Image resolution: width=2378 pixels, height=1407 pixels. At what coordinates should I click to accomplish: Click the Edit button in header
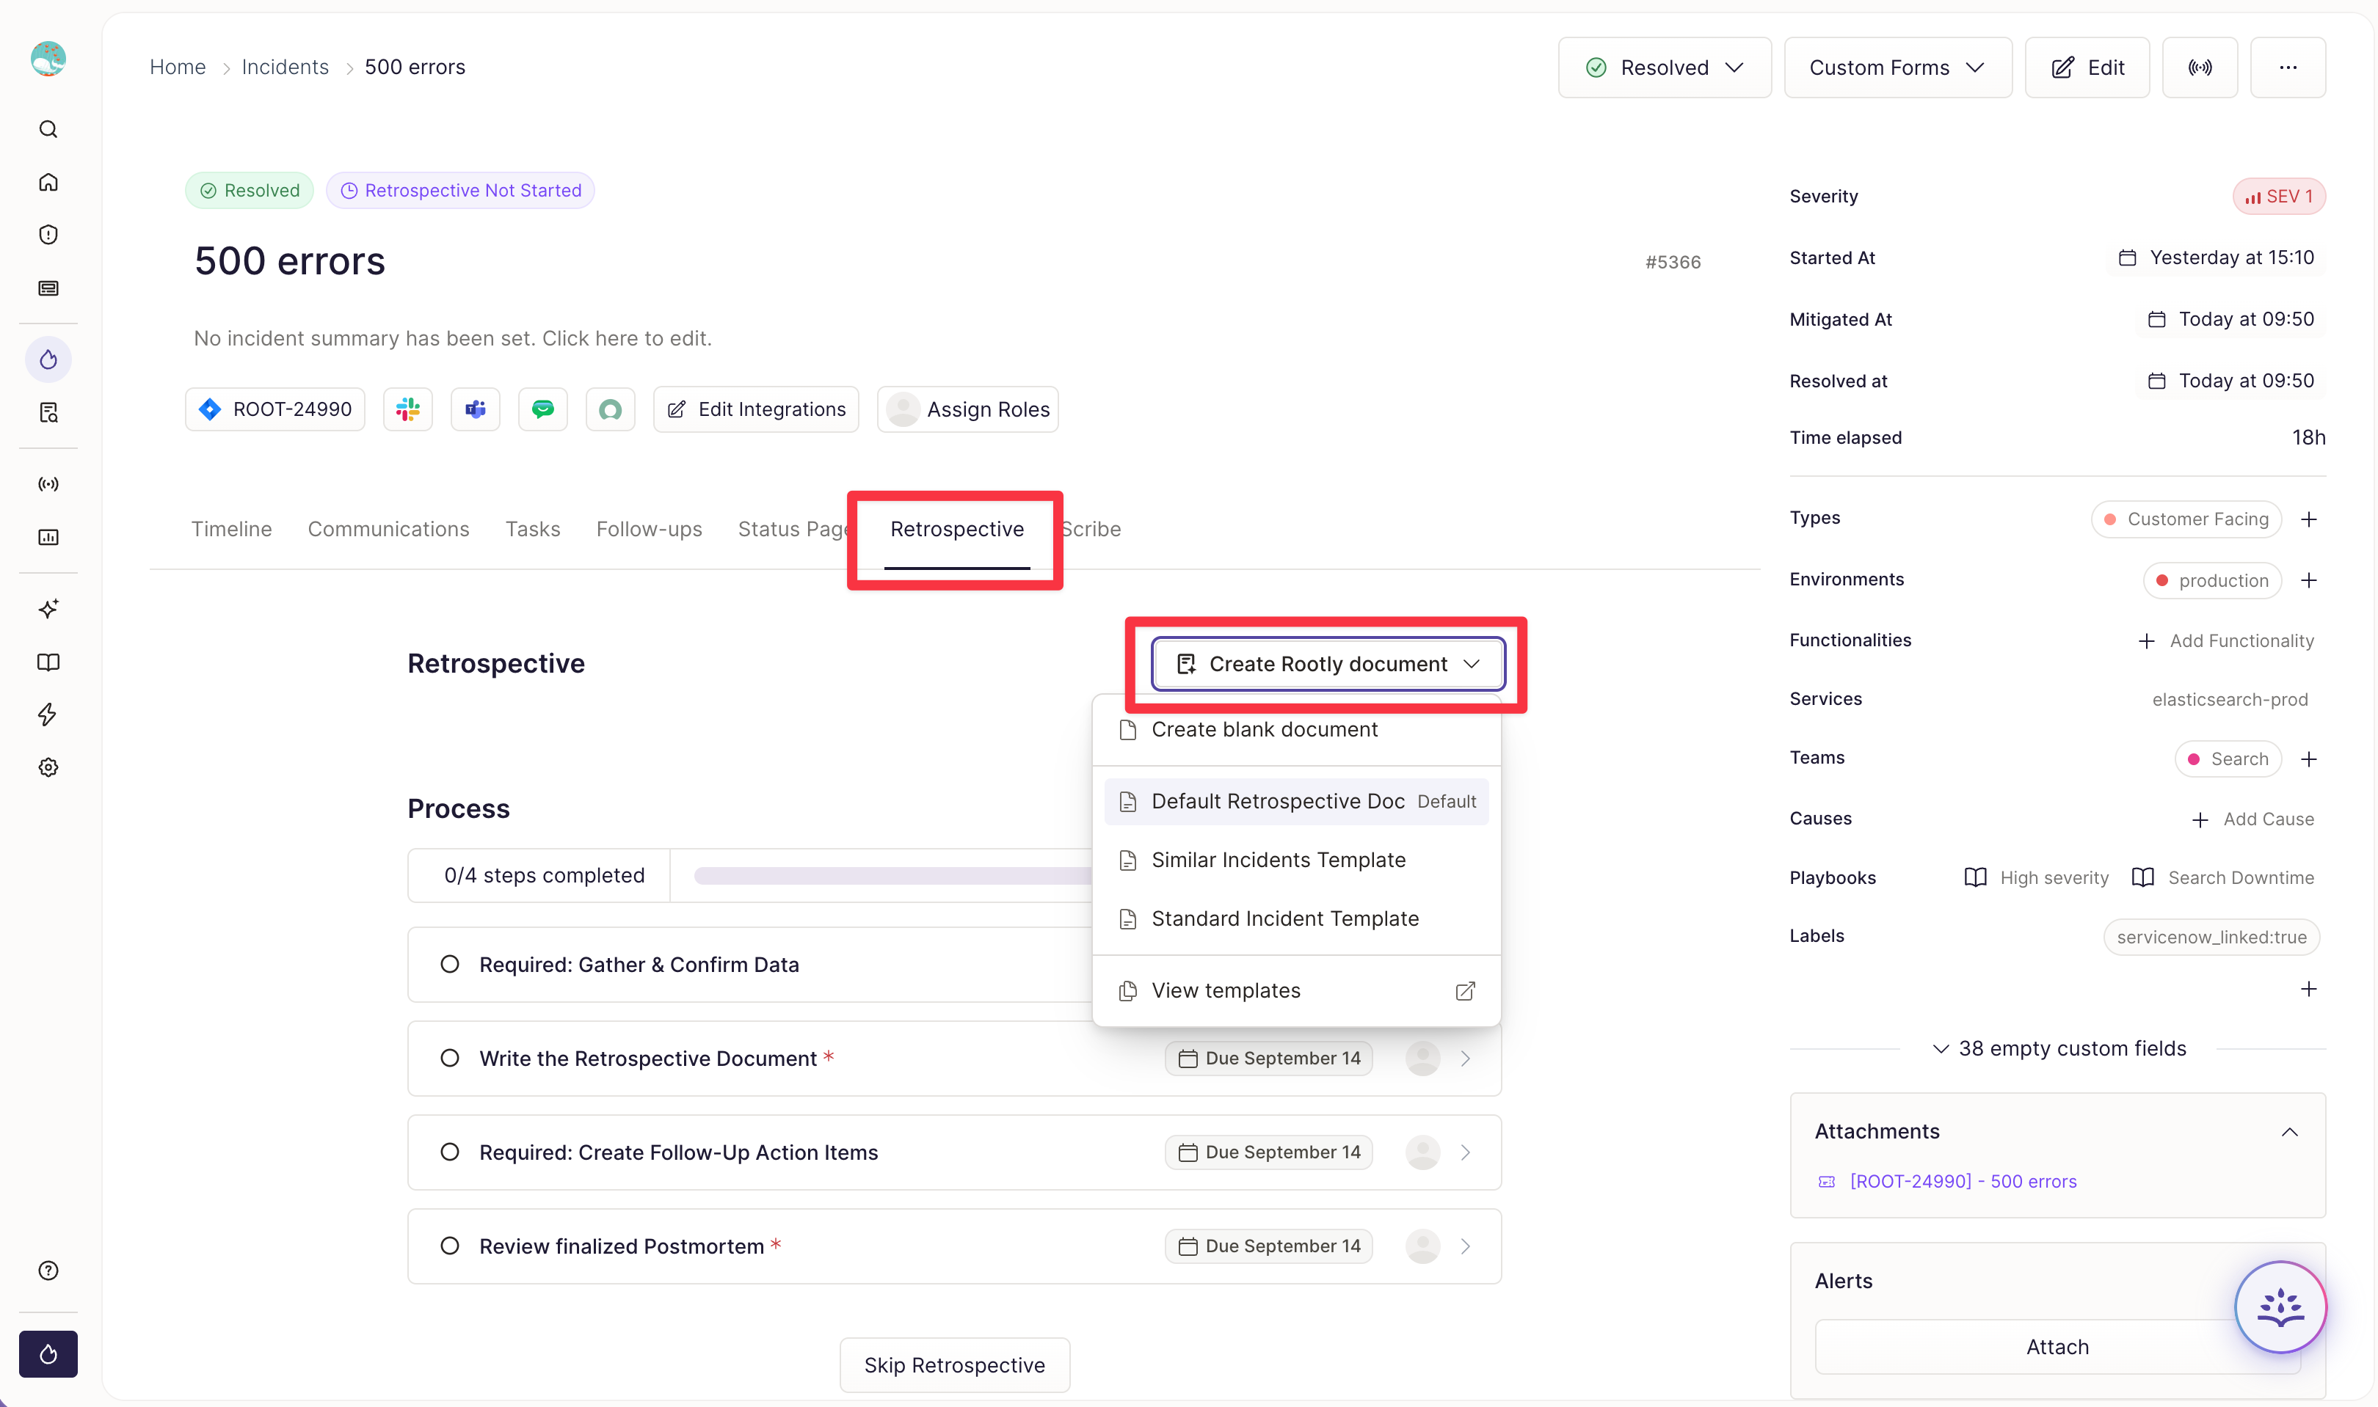click(2087, 67)
